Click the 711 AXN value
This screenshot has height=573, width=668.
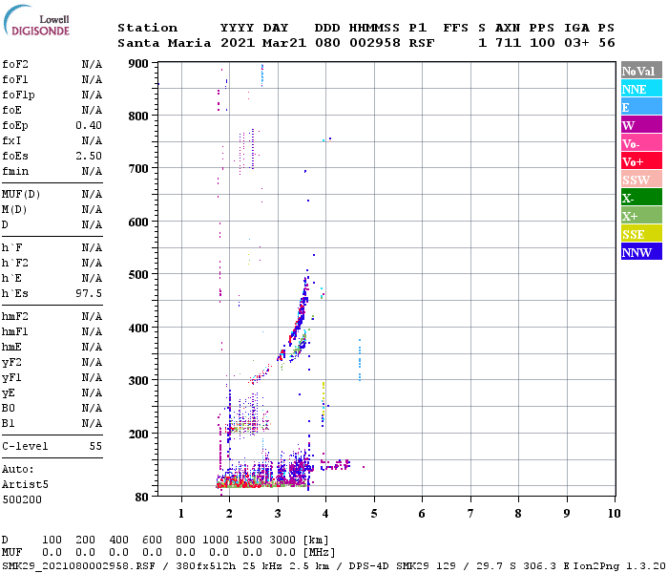508,44
